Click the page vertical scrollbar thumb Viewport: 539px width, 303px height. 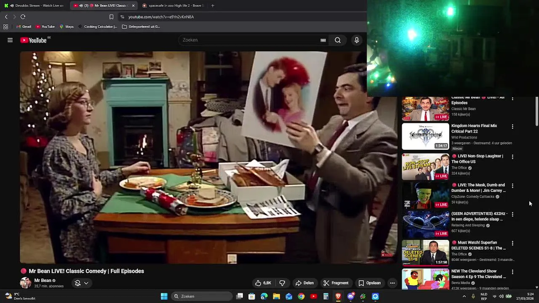(537, 111)
